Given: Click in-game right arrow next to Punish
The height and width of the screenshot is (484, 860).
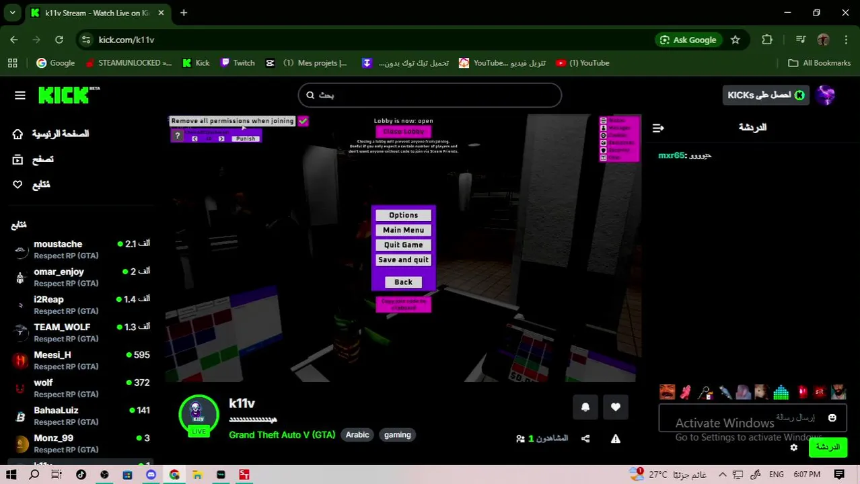Looking at the screenshot, I should [x=222, y=139].
